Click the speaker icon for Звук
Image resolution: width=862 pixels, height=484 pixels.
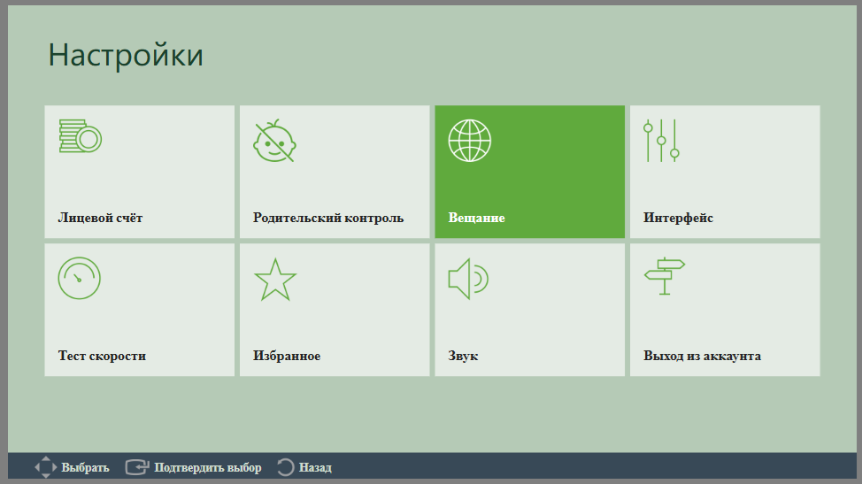click(468, 279)
